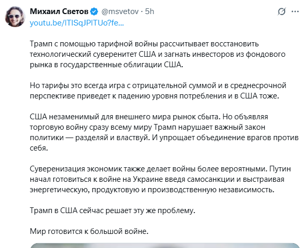Open the youtu.be video link
This screenshot has width=303, height=248.
tap(77, 23)
